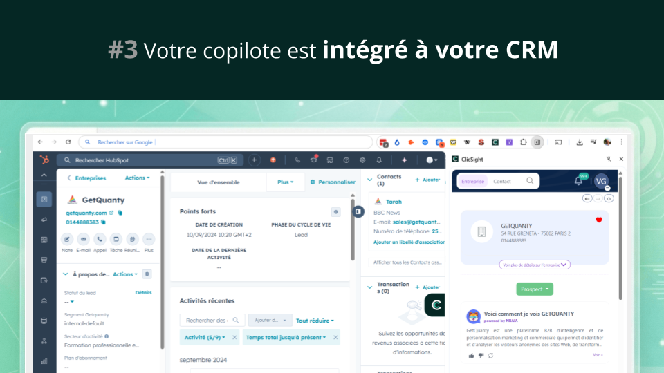
Task: Click Personnaliser link
Action: (333, 182)
